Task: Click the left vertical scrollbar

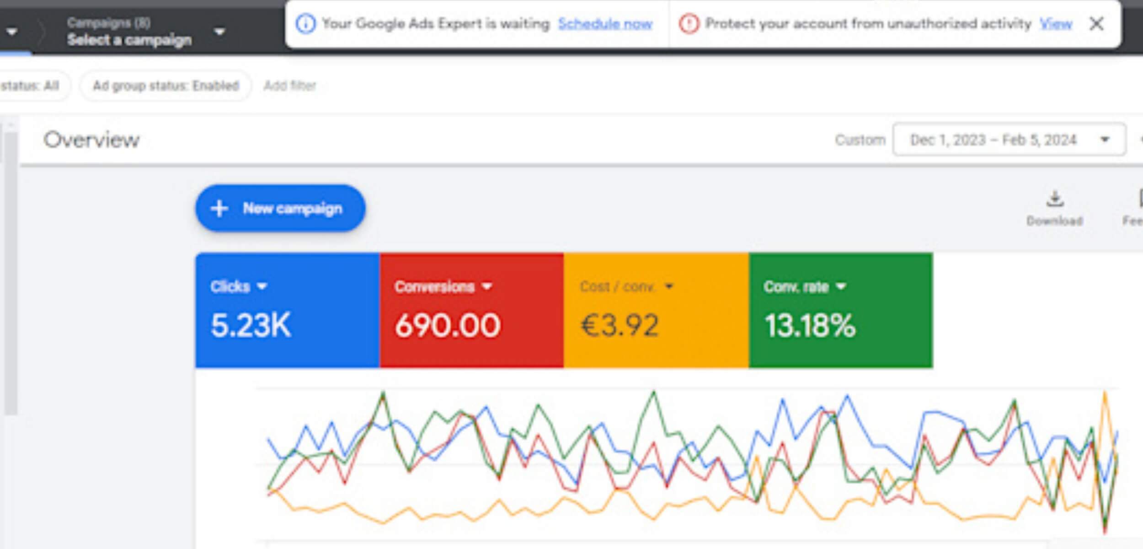Action: (10, 274)
